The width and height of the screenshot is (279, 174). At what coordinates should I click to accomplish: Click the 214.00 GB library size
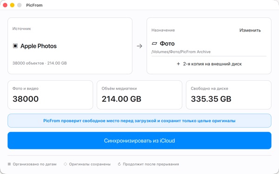click(121, 99)
